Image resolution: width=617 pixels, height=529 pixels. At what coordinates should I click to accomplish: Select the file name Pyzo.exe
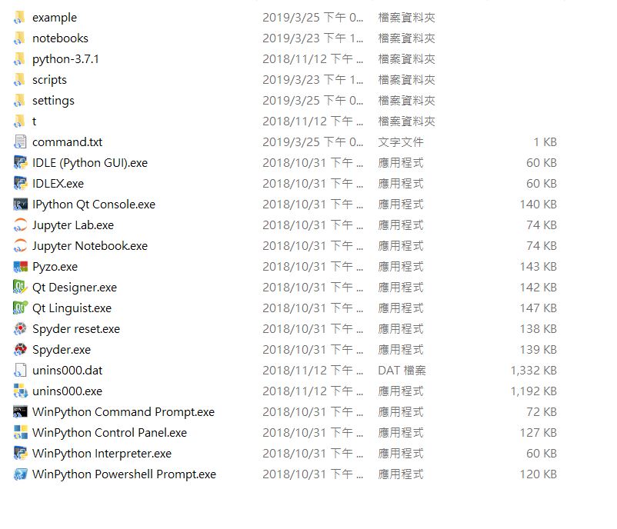[x=55, y=267]
